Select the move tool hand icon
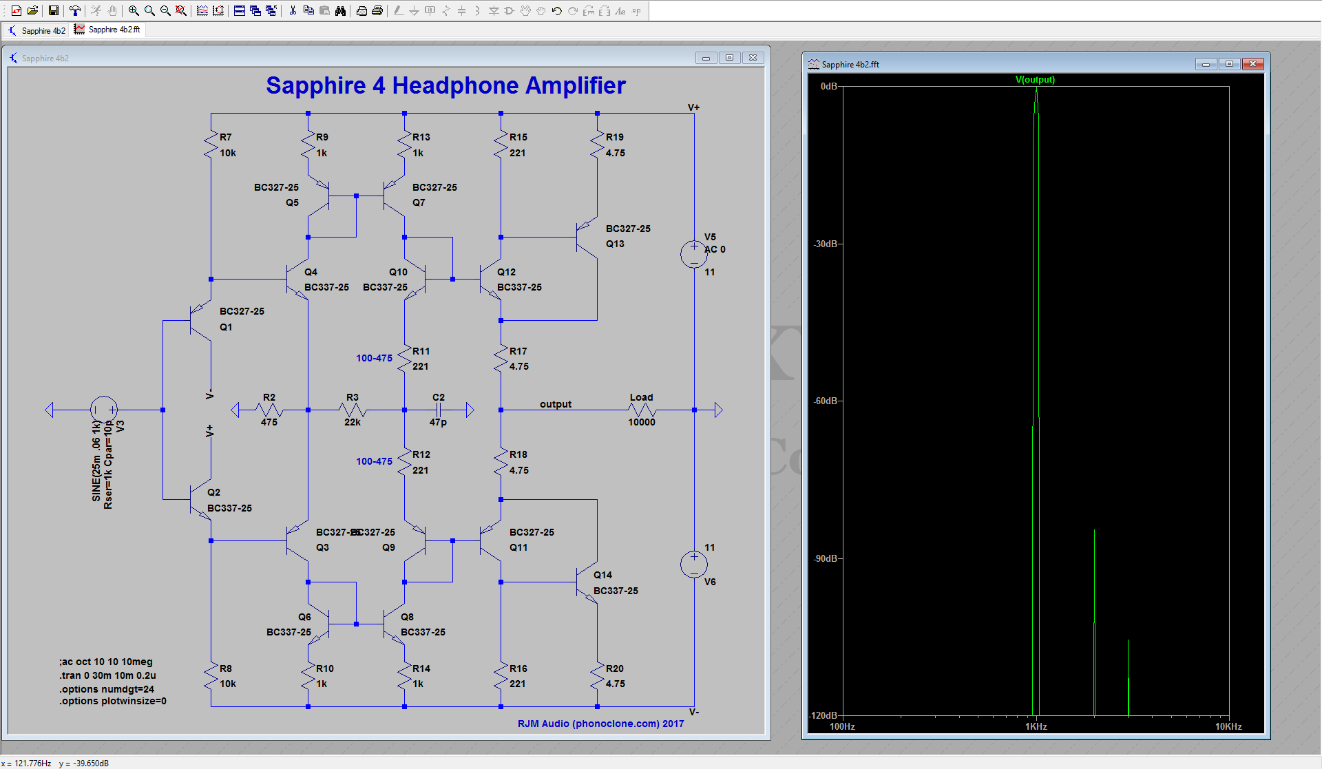 tap(525, 10)
